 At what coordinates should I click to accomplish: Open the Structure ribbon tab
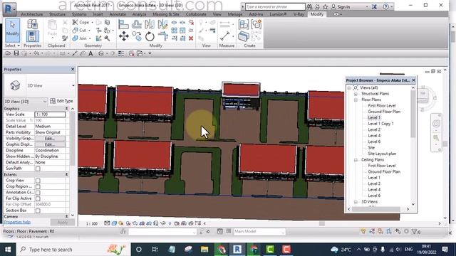click(57, 14)
